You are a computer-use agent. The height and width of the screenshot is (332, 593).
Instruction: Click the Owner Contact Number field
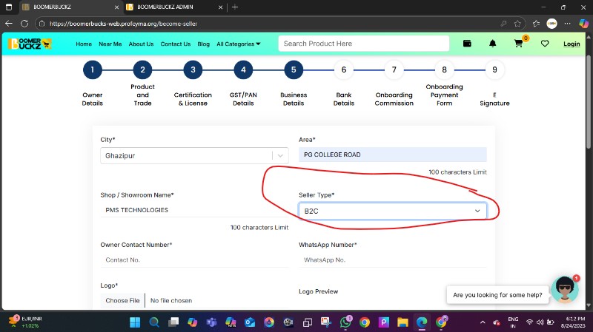194,260
